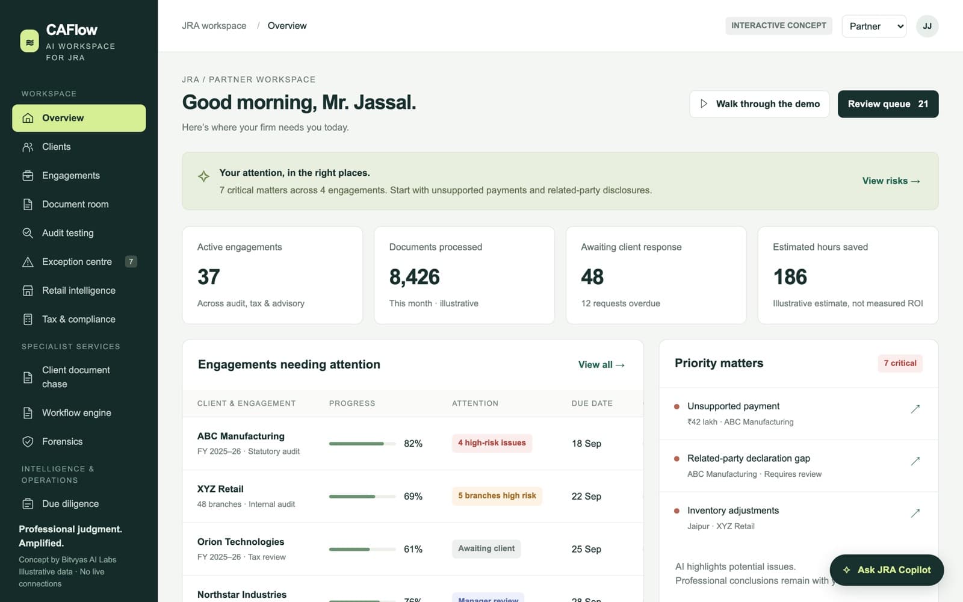Launch Ask JRA Copilot

point(887,570)
